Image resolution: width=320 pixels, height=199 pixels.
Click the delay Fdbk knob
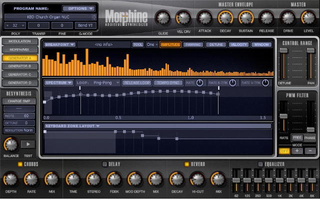click(114, 180)
